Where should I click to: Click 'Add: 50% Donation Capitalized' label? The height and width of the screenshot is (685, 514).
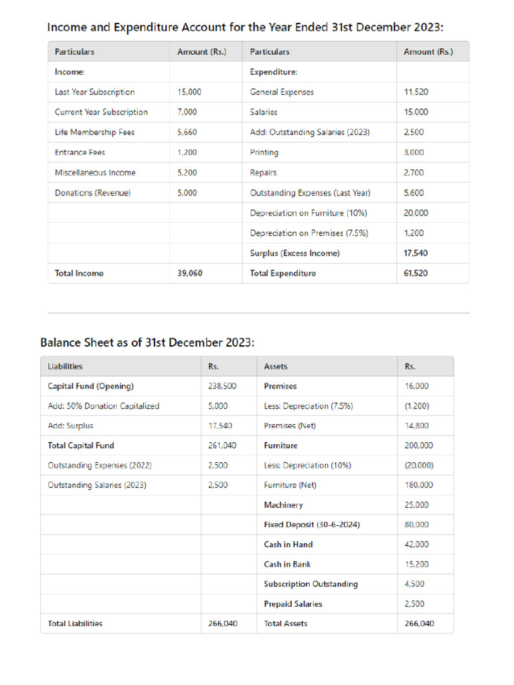tap(104, 406)
